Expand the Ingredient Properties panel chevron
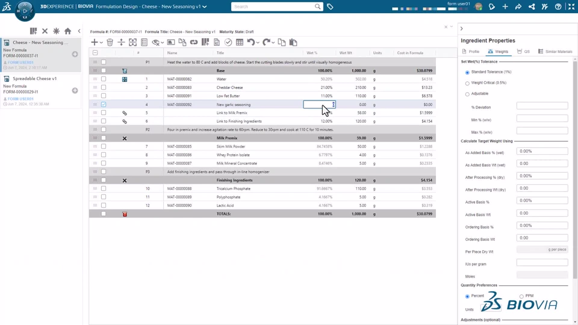The width and height of the screenshot is (578, 325). pyautogui.click(x=462, y=28)
